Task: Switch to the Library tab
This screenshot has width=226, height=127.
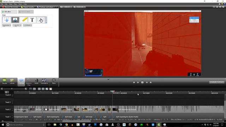Action: click(12, 81)
